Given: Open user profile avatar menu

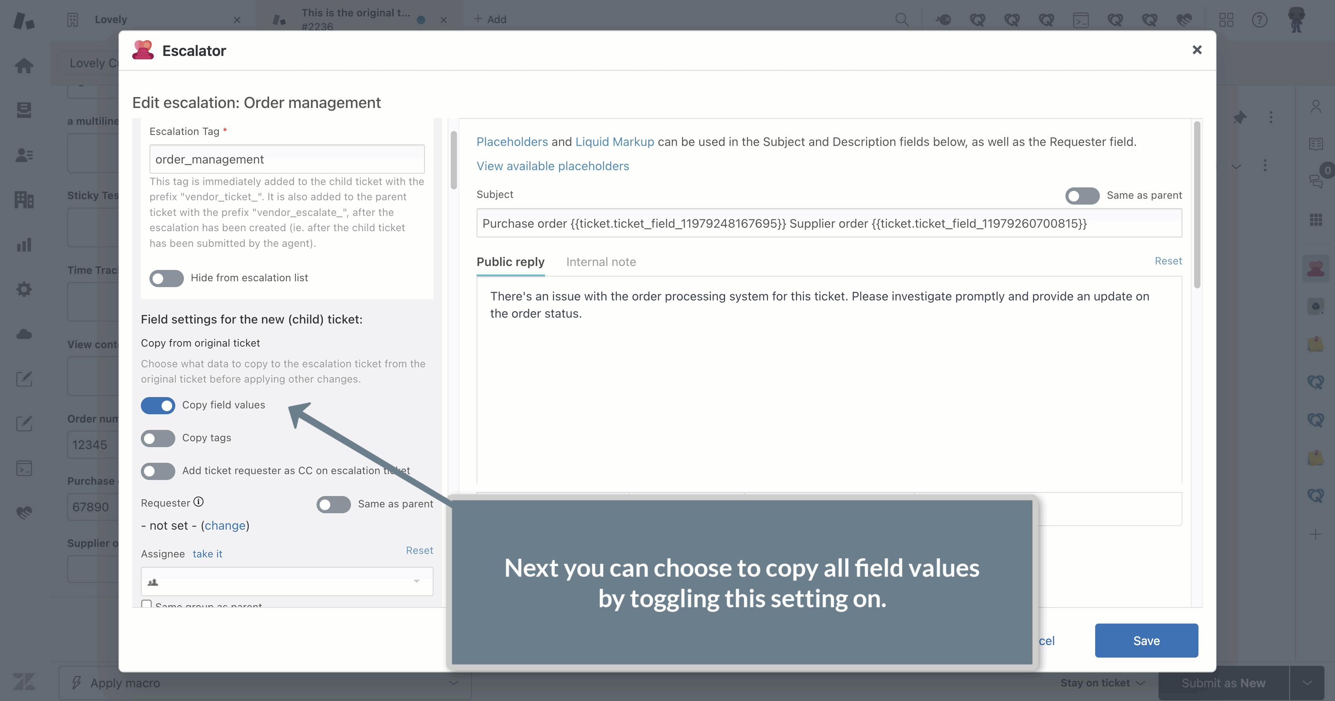Looking at the screenshot, I should tap(1296, 20).
